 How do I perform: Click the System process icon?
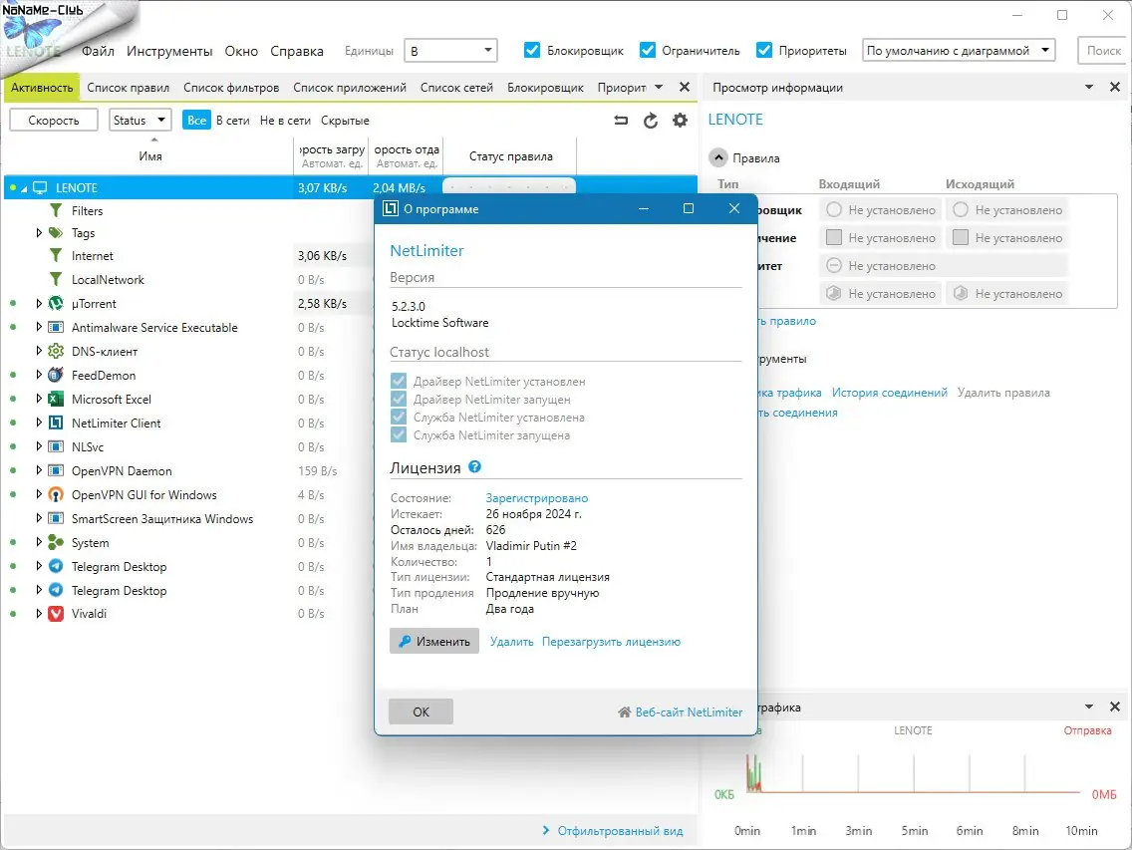click(56, 542)
